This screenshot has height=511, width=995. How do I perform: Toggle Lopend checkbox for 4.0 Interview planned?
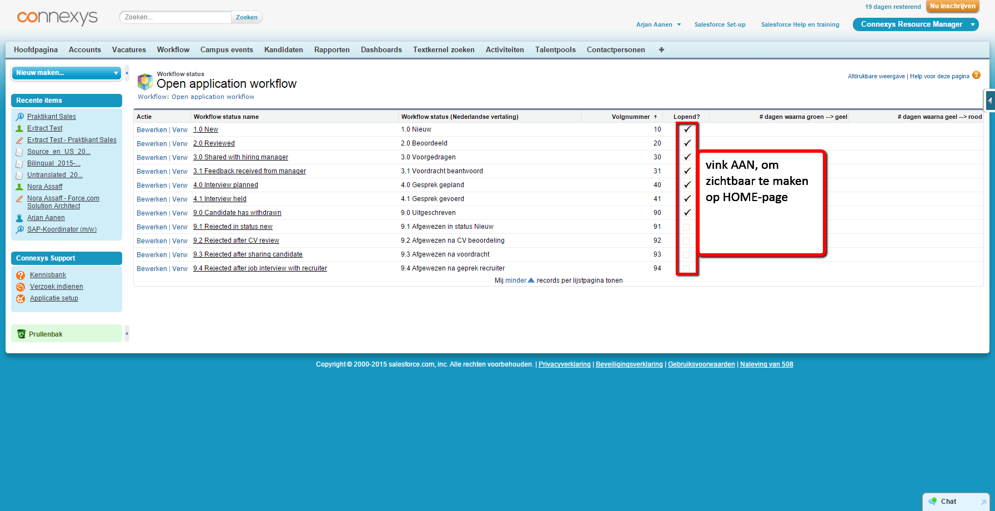pyautogui.click(x=687, y=185)
